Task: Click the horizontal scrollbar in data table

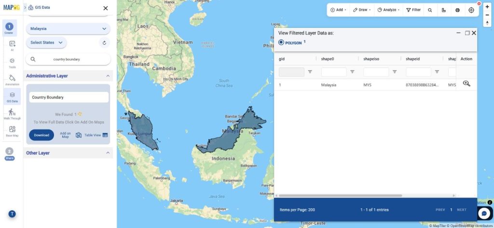Action: (340, 195)
